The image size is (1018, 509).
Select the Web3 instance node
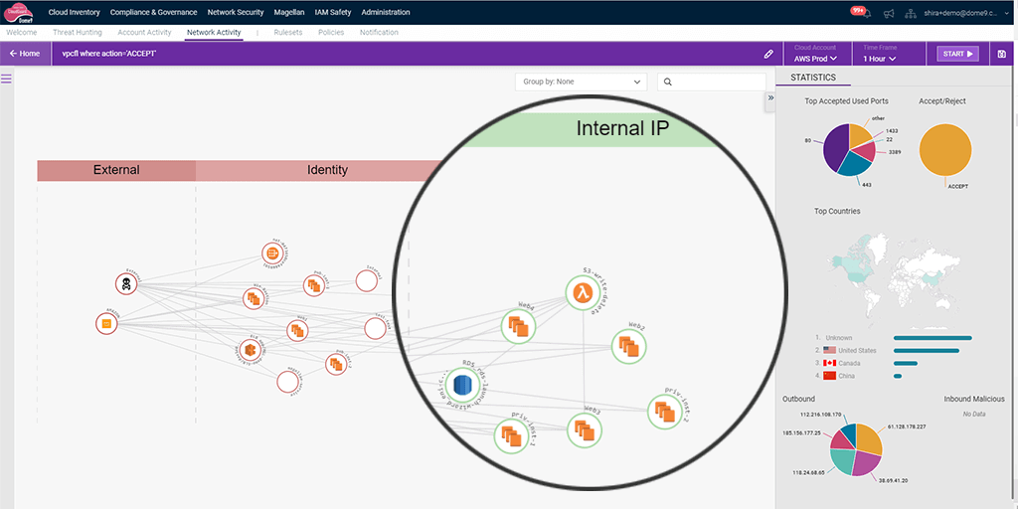585,430
